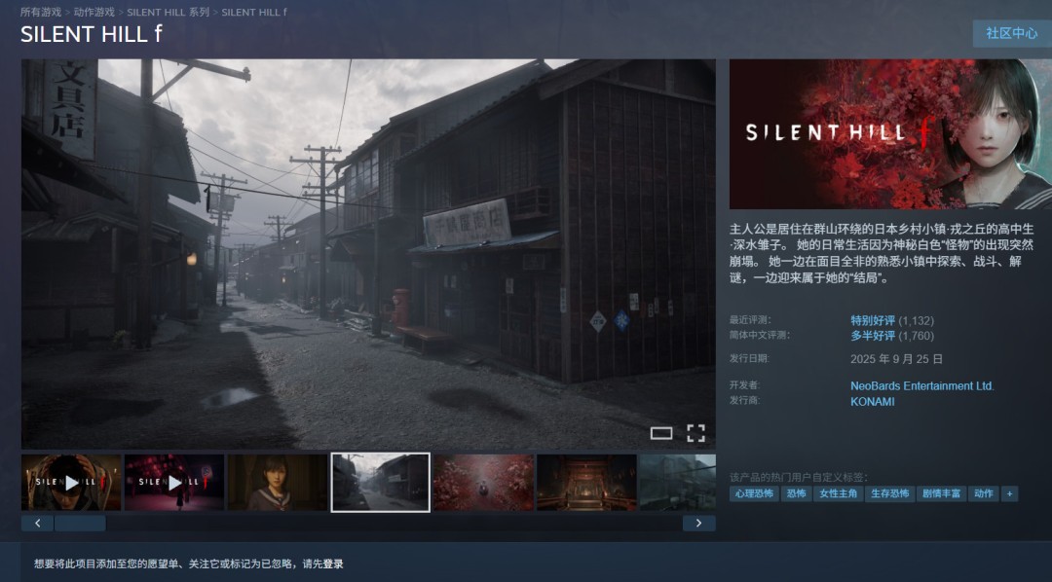Select the schoolgirl portrait screenshot thumbnail

(x=278, y=482)
